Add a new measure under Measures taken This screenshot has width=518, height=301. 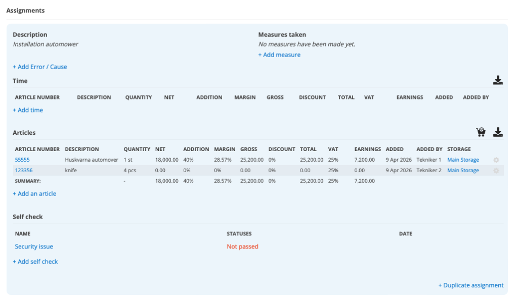[x=279, y=55]
